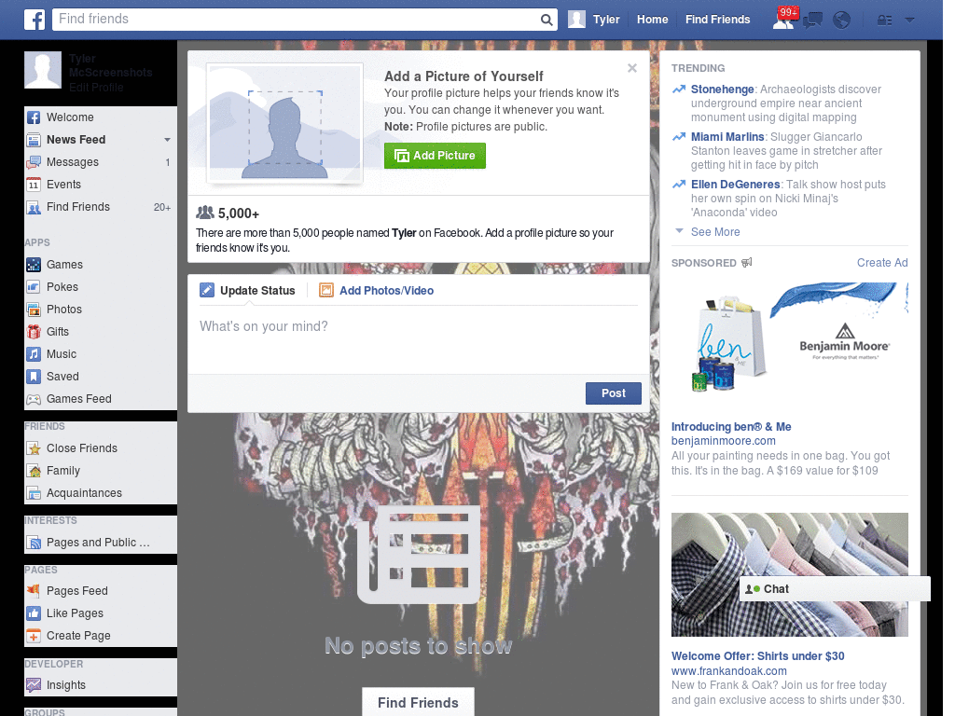Image resolution: width=955 pixels, height=716 pixels.
Task: Click Tyler McScreenshots profile name
Action: [110, 65]
